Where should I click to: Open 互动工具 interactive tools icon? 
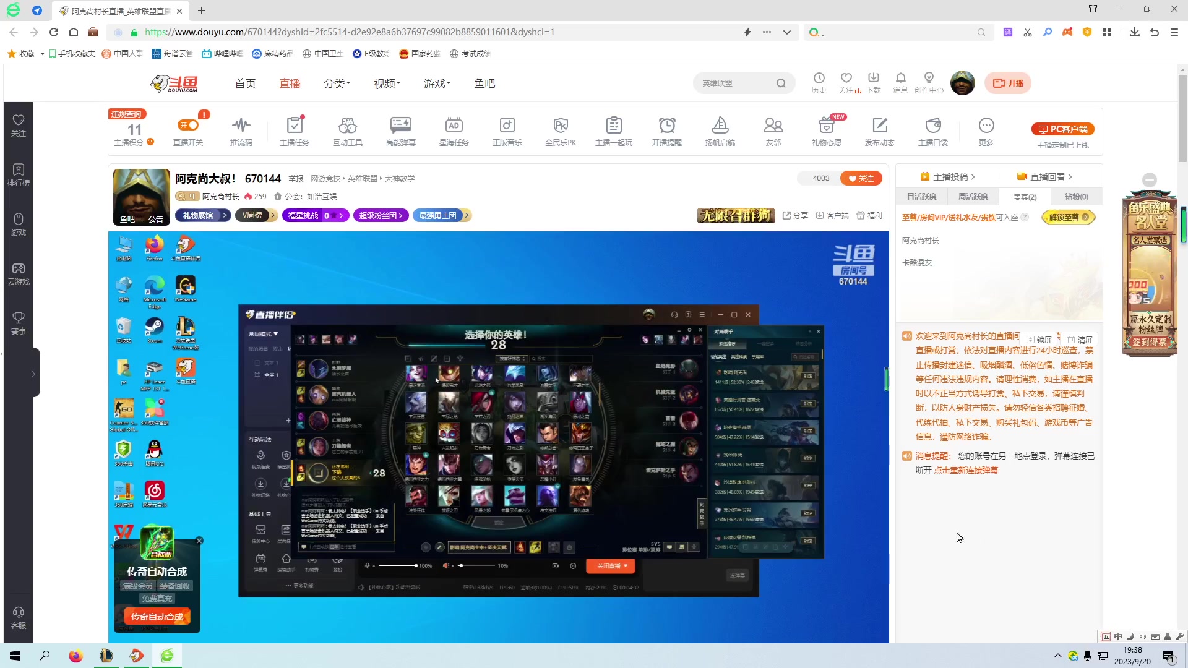348,126
